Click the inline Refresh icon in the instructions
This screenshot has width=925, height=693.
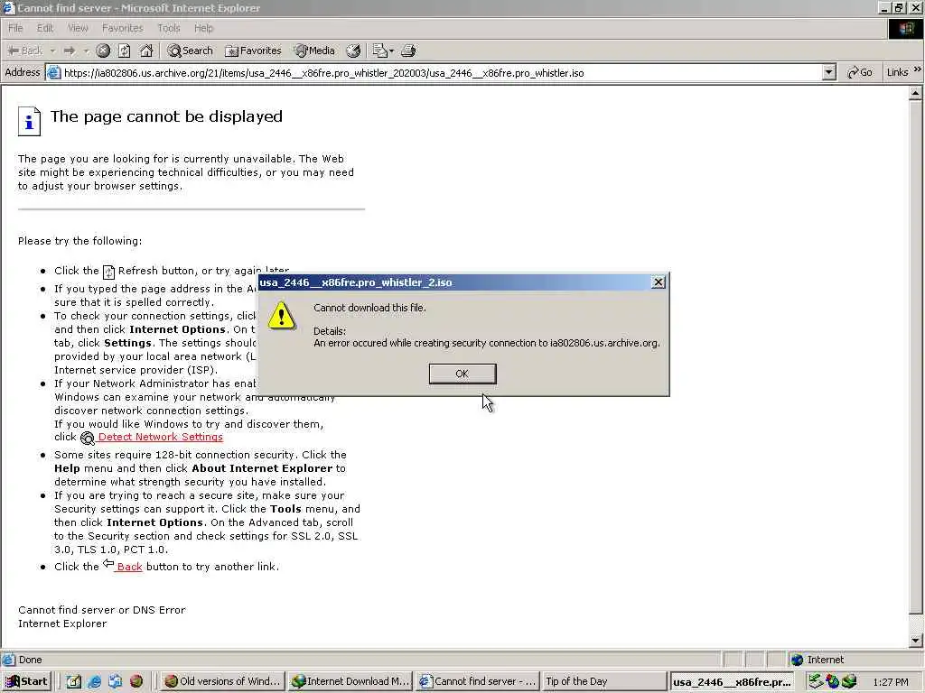pos(108,272)
